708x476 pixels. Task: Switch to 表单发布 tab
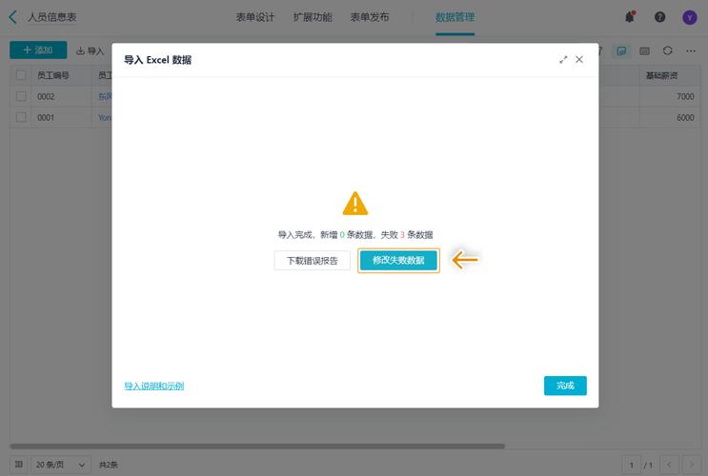point(370,17)
